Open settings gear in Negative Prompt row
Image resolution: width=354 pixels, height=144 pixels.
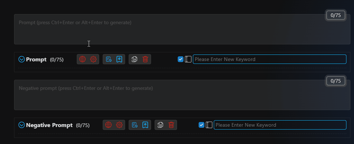pyautogui.click(x=119, y=125)
